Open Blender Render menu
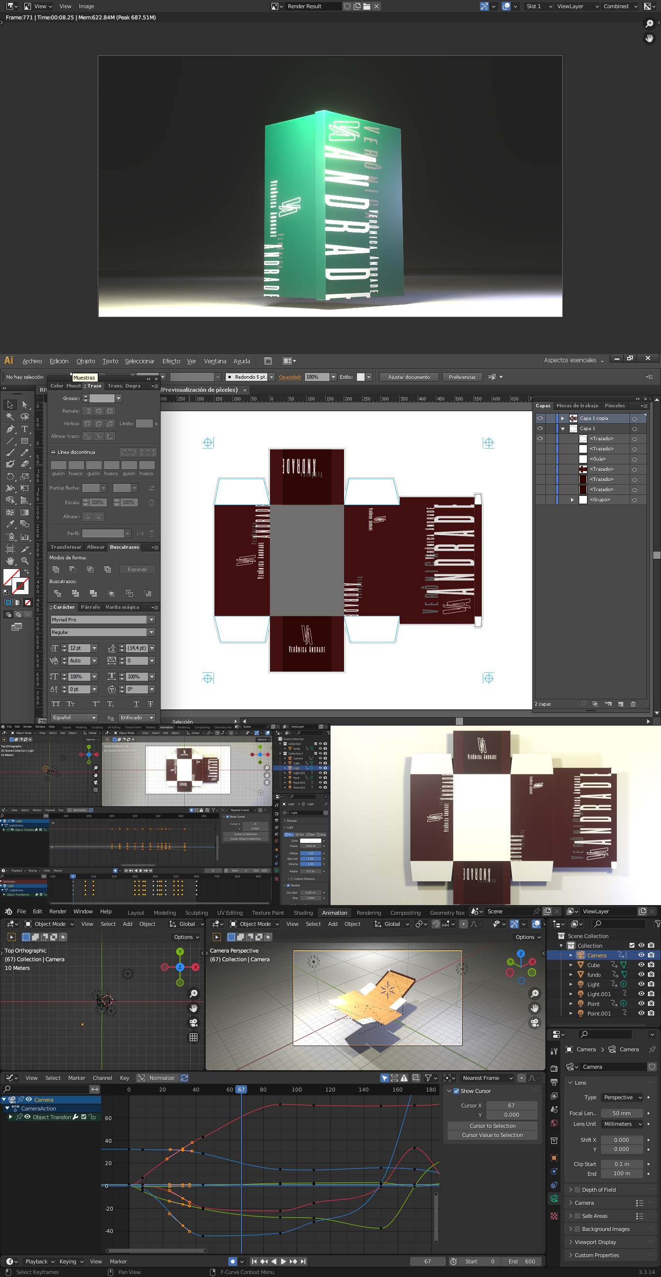 point(58,911)
